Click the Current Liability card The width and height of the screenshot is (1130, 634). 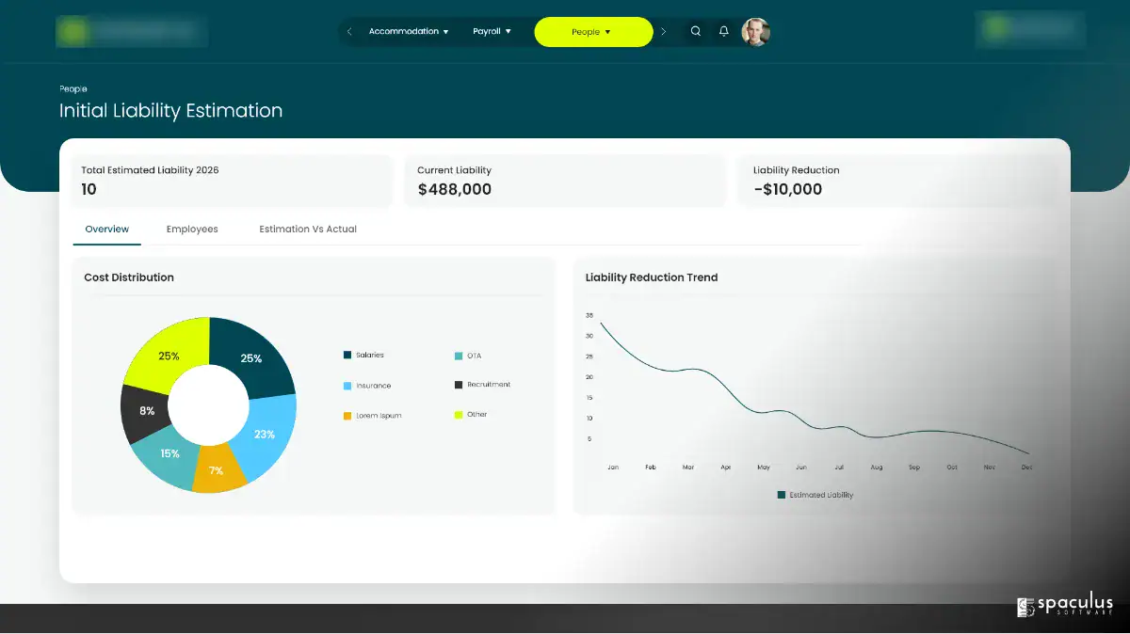click(x=565, y=181)
